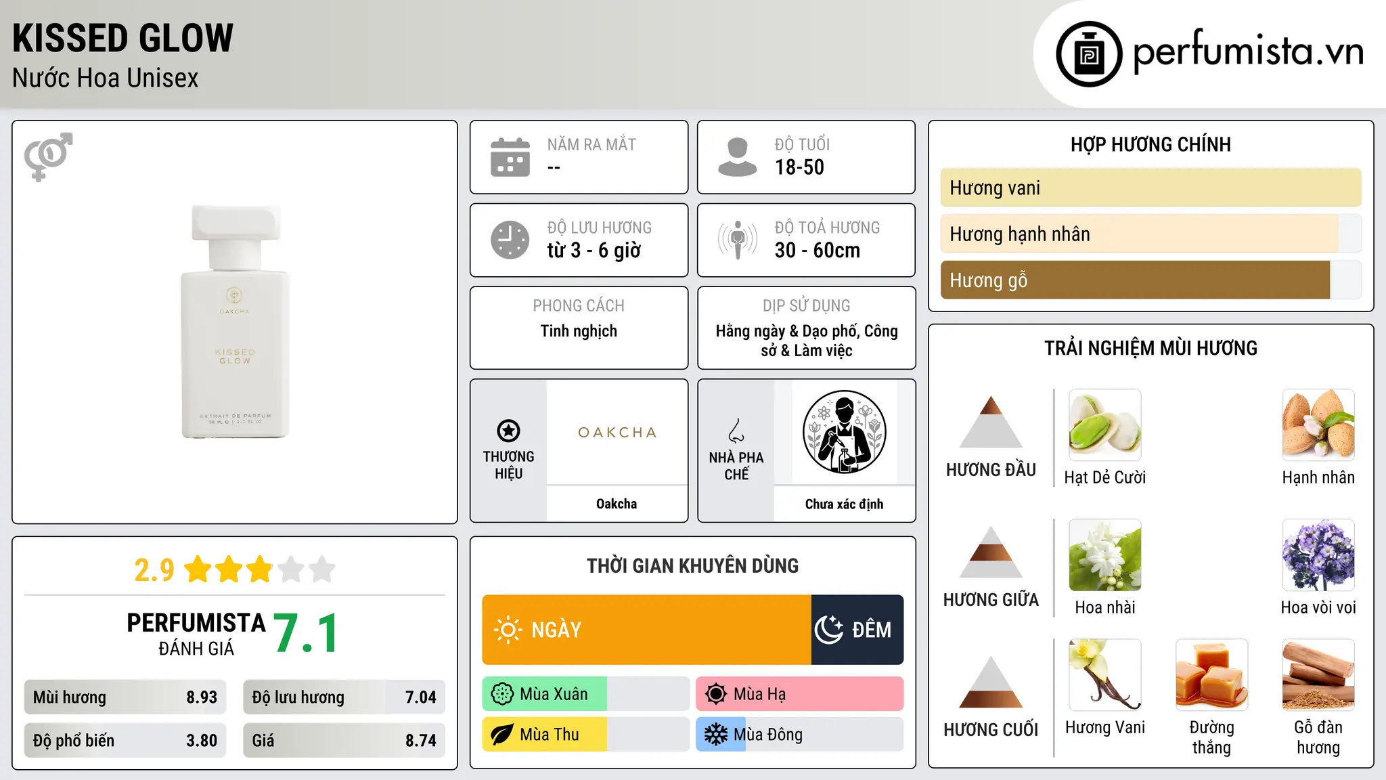Image resolution: width=1386 pixels, height=780 pixels.
Task: Click the pyramid icon above Hương giữa
Action: pyautogui.click(x=991, y=552)
